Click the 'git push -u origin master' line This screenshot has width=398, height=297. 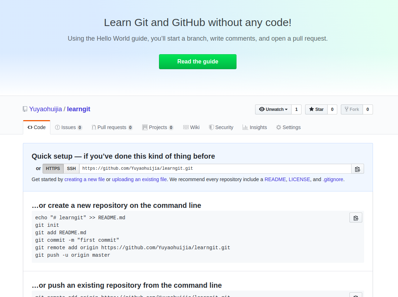73,255
